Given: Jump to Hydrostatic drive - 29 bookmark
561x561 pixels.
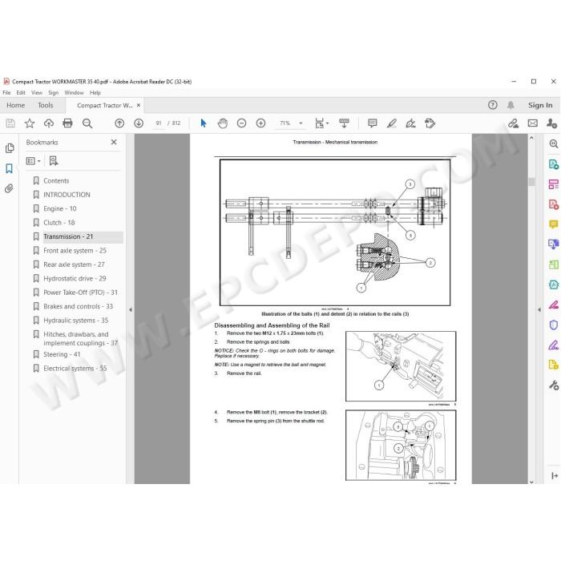Looking at the screenshot, I should click(x=75, y=278).
